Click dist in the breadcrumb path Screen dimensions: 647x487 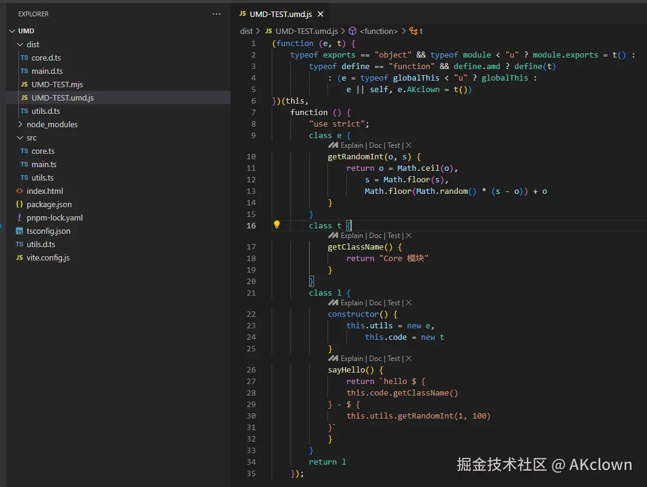(x=246, y=31)
